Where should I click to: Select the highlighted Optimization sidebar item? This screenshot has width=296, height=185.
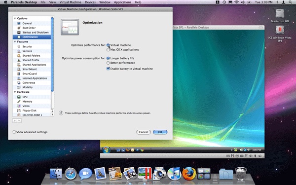click(x=32, y=37)
